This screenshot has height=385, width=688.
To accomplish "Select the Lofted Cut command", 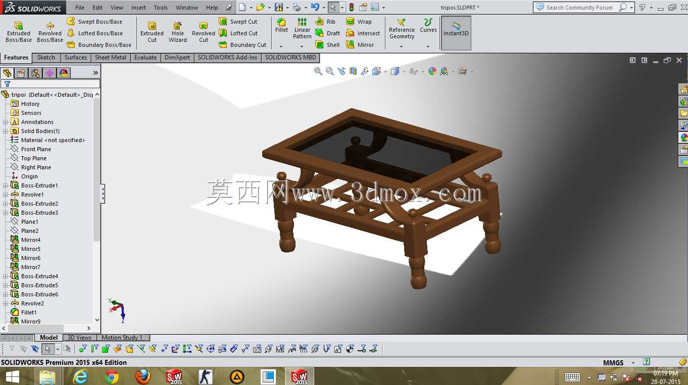I will click(x=238, y=33).
